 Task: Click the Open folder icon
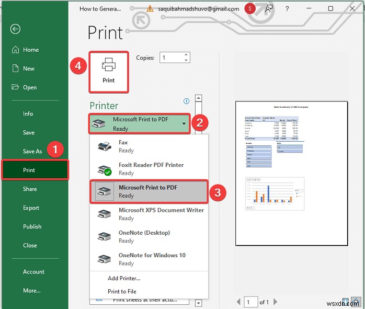pos(15,87)
